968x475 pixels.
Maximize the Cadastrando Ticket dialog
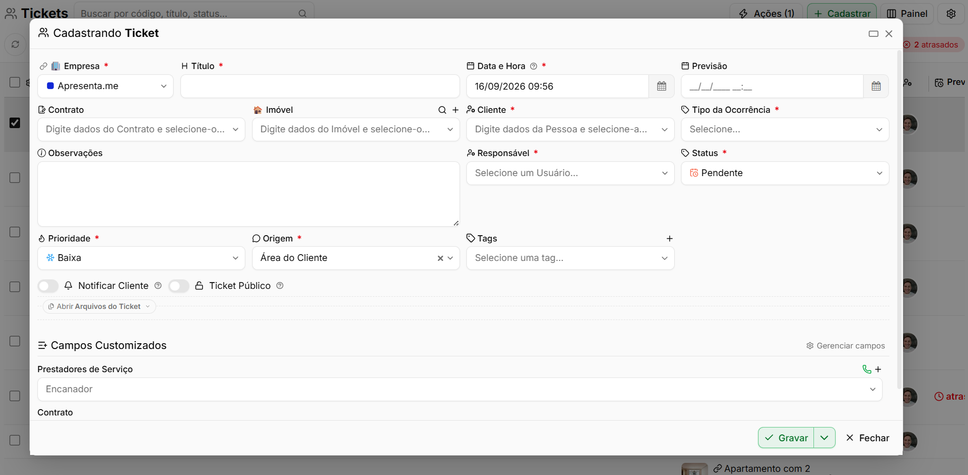pos(874,34)
